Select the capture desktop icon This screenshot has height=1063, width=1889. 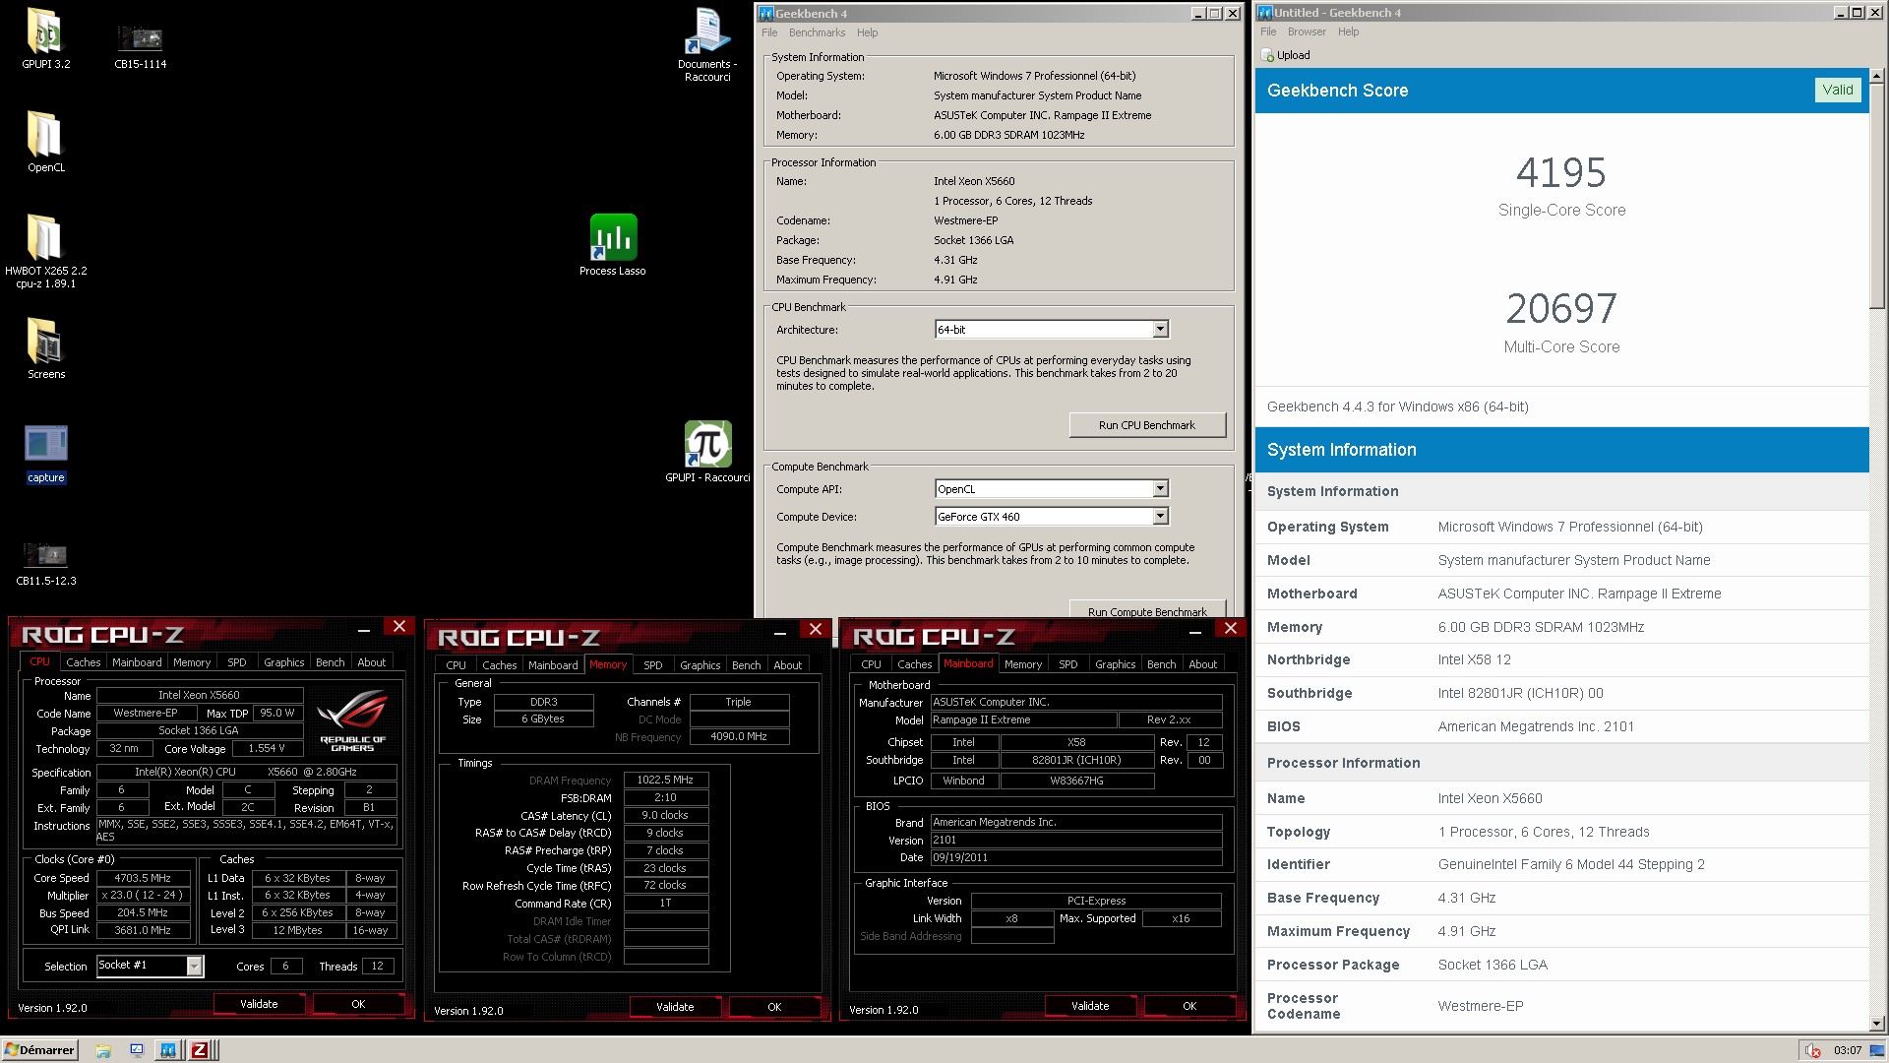45,454
